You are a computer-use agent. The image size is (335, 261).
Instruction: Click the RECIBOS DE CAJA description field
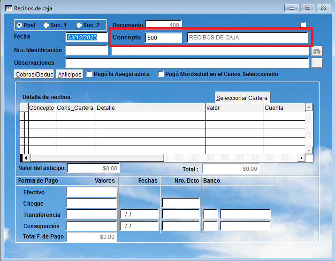[x=247, y=38]
